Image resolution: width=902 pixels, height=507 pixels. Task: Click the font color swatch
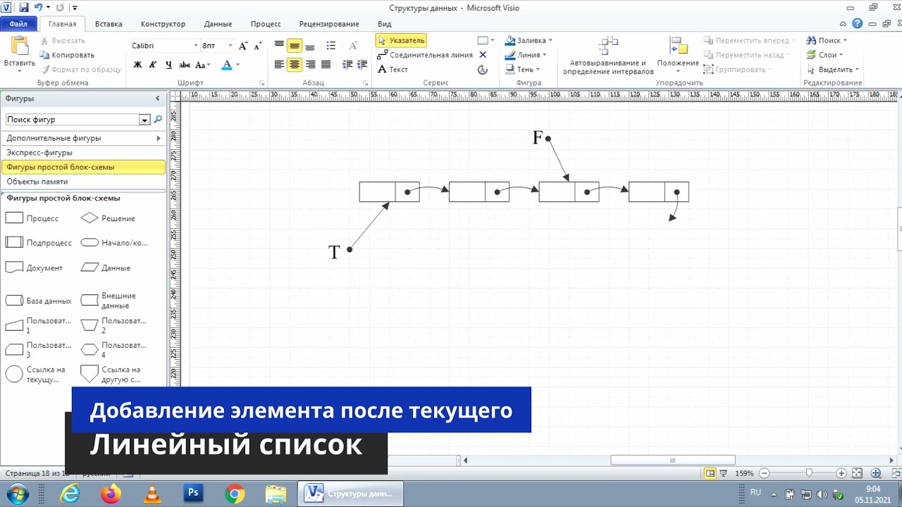point(226,65)
